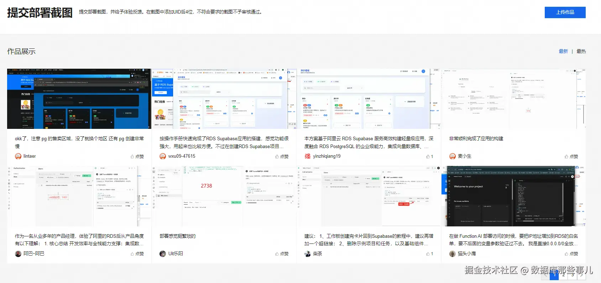601x283 pixels.
Task: Click yinzhiqiang19's red avatar icon
Action: (x=308, y=156)
